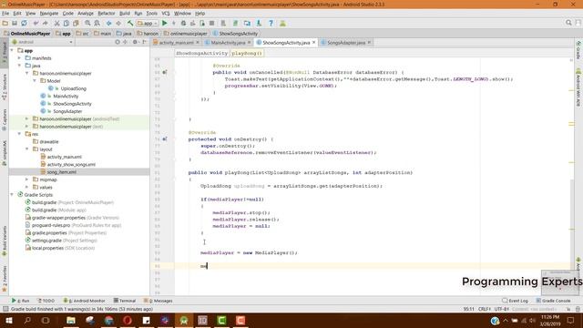583x328 pixels.
Task: Open the Terminal tool window
Action: (x=125, y=301)
